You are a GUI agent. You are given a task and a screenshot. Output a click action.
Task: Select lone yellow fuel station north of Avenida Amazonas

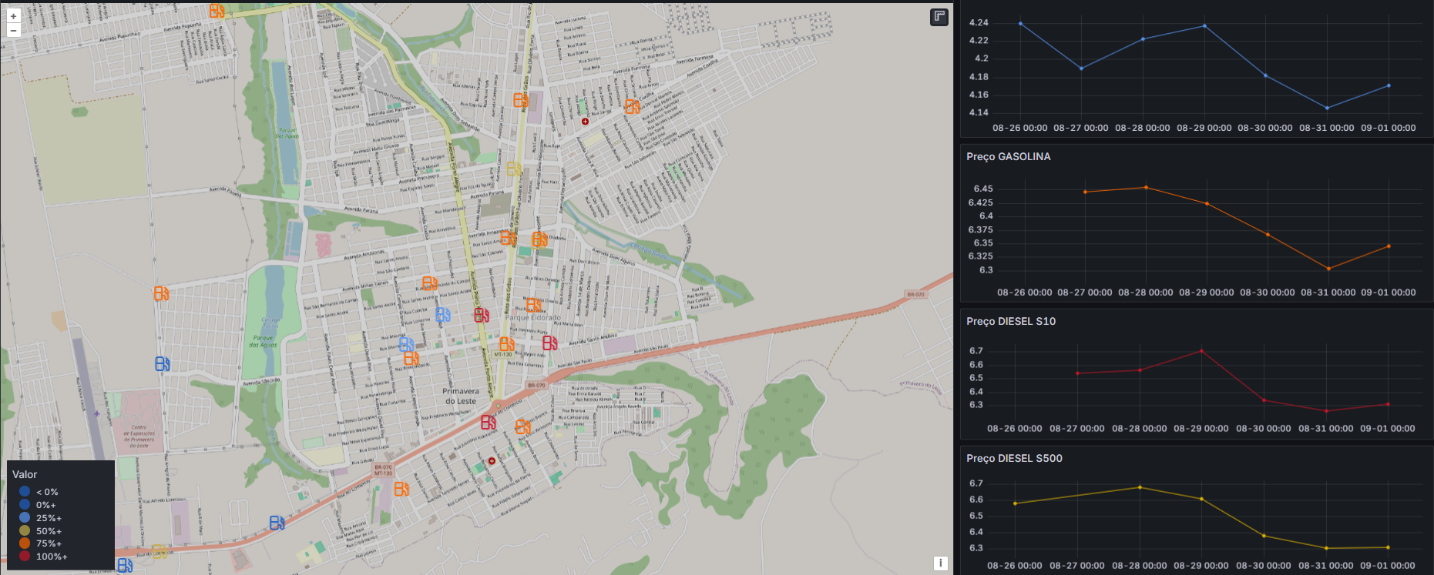[x=514, y=169]
